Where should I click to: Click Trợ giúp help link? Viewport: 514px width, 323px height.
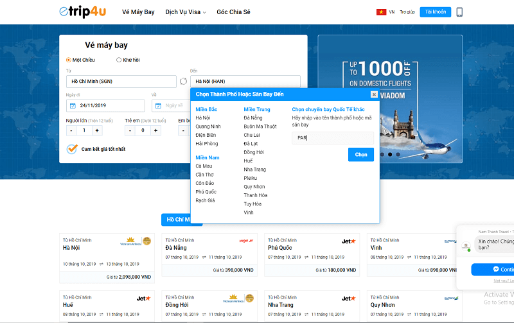point(407,12)
